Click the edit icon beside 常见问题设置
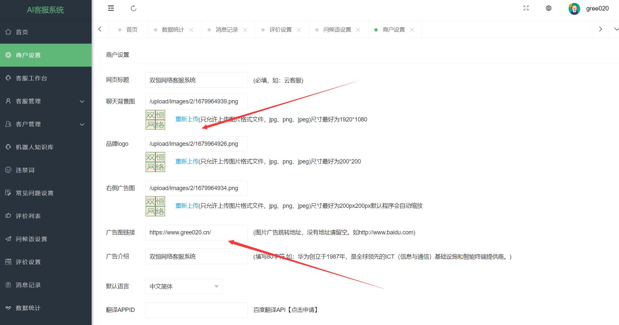619x325 pixels. click(x=8, y=193)
